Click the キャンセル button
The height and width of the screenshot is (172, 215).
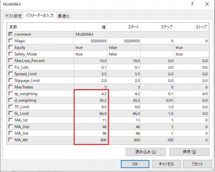click(166, 164)
